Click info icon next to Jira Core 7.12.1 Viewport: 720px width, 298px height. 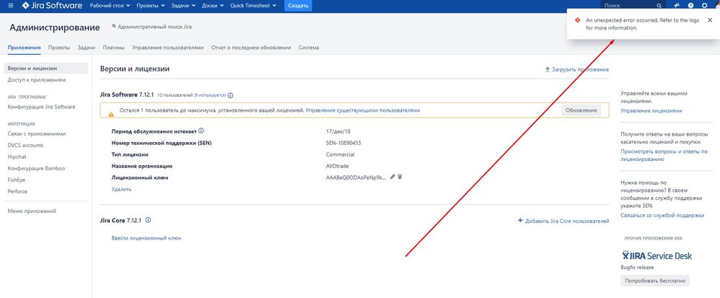tap(149, 220)
